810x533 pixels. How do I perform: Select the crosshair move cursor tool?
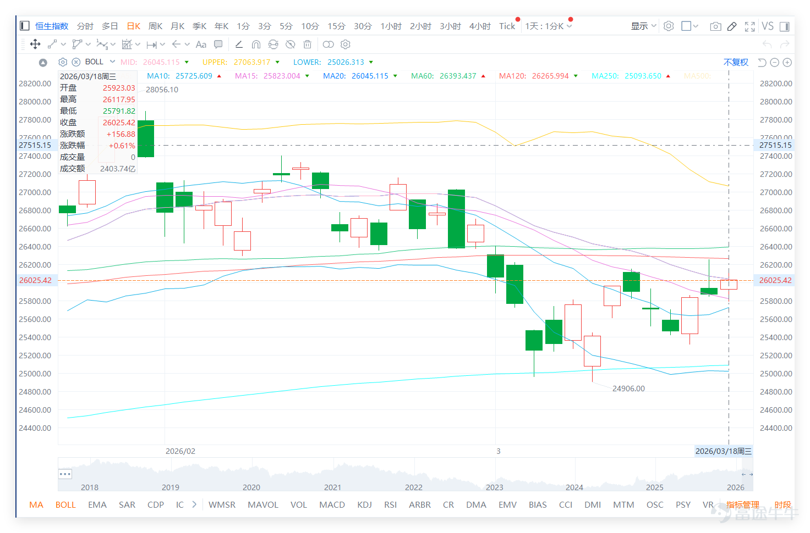tap(35, 45)
